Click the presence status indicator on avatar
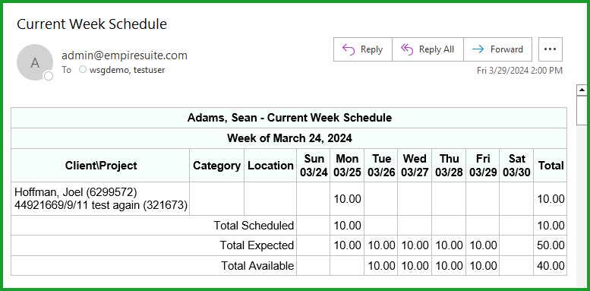Image resolution: width=590 pixels, height=291 pixels. click(48, 77)
